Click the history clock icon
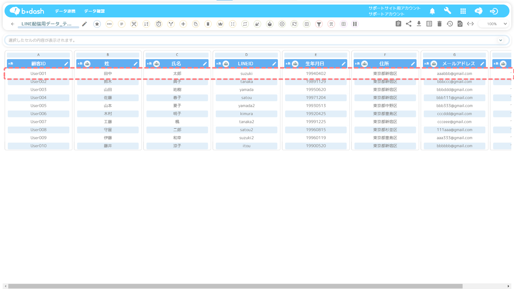Viewport: 514px width, 289px height. click(450, 24)
